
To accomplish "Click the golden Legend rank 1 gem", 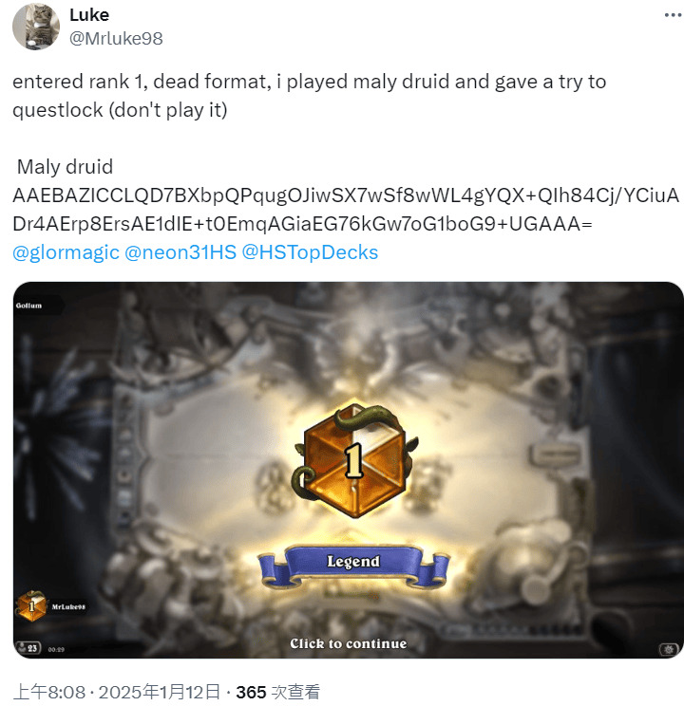I will [x=355, y=460].
